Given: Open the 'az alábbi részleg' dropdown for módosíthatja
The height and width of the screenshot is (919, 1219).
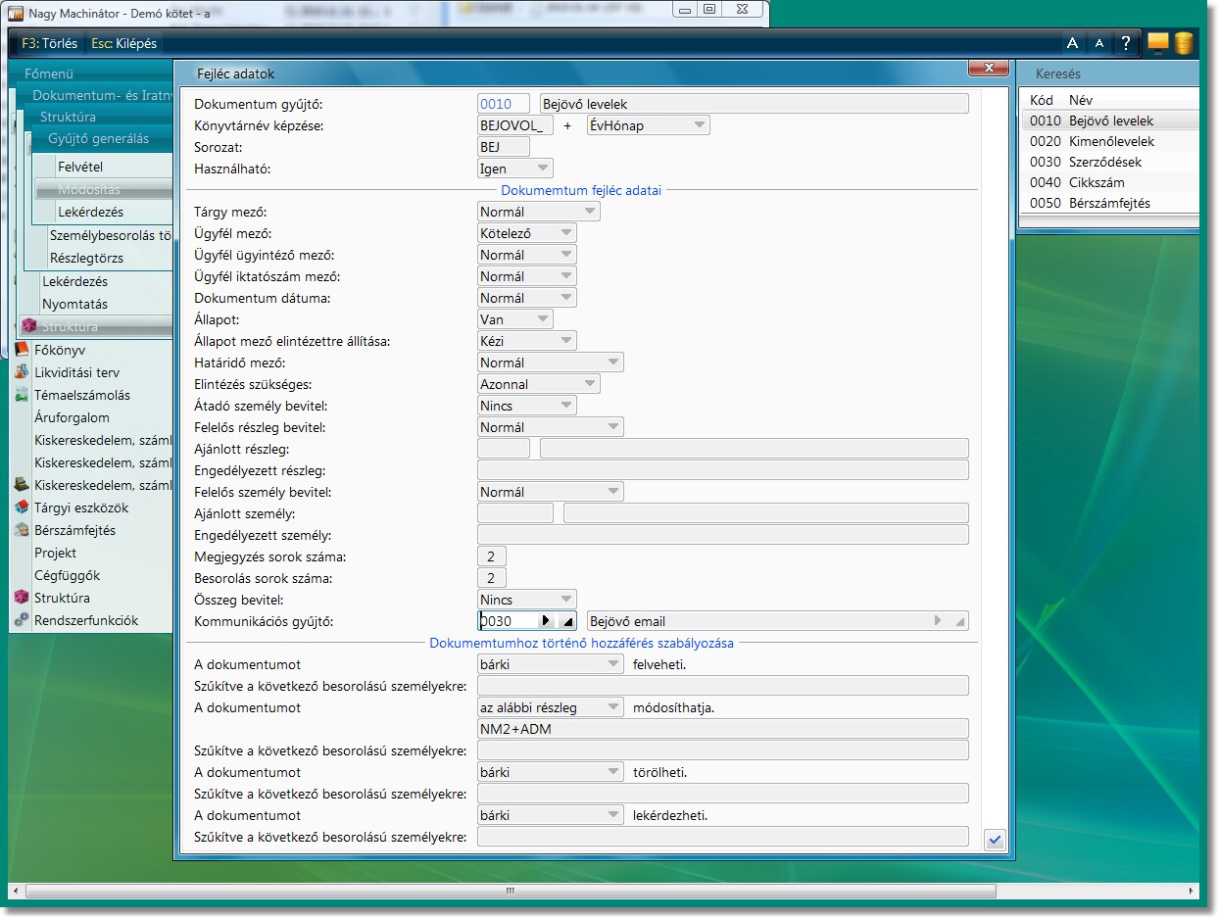Looking at the screenshot, I should [612, 707].
